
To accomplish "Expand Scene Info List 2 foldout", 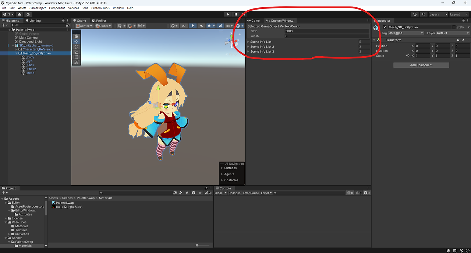I will coord(248,47).
